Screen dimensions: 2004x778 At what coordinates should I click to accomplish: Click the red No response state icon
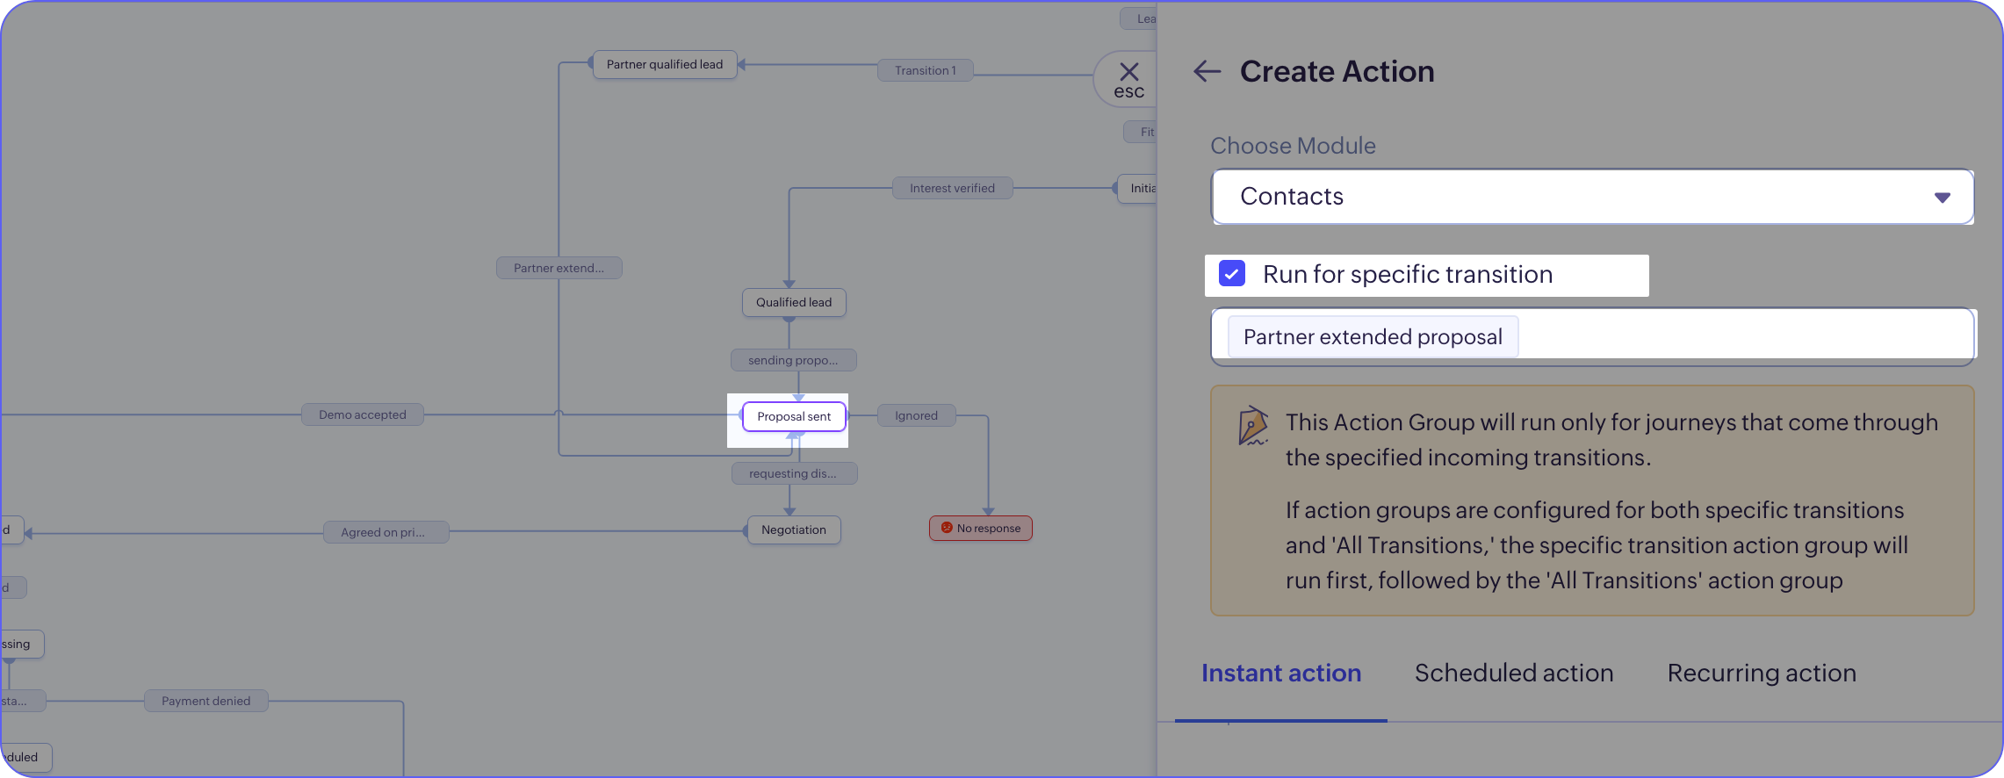[947, 528]
